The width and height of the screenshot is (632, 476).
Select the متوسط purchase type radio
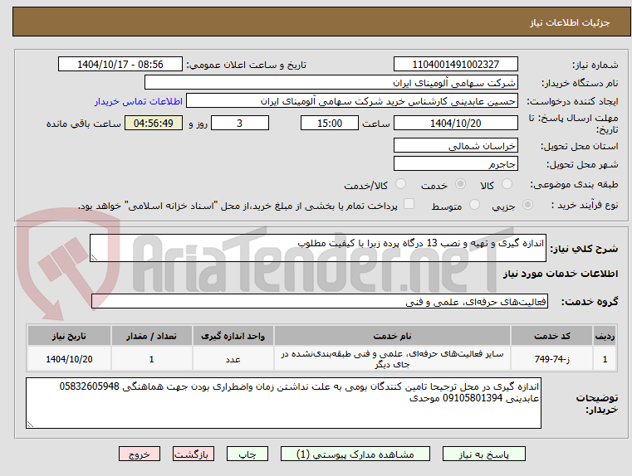pos(474,205)
